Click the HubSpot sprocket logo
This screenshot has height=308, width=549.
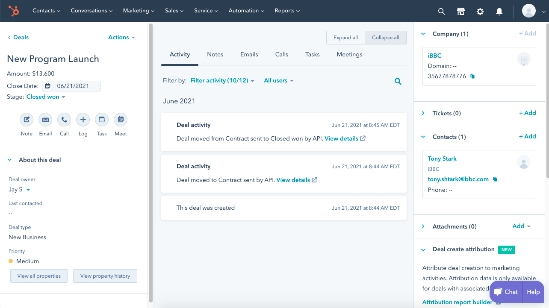14,11
